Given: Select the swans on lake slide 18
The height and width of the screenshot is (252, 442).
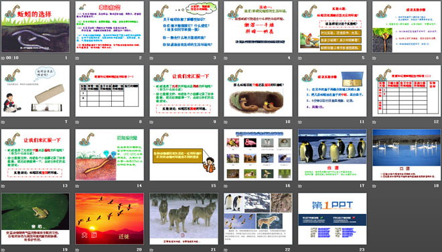Looking at the screenshot, I should (407, 154).
